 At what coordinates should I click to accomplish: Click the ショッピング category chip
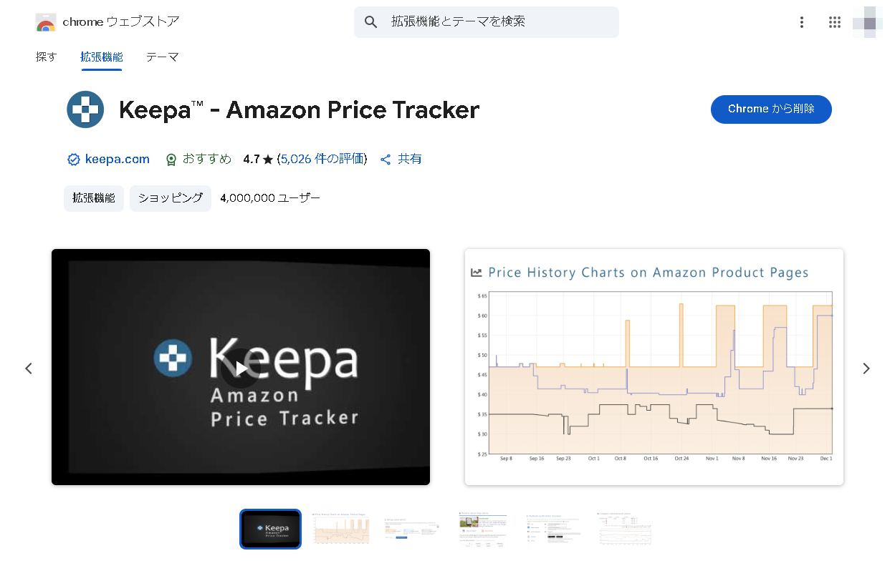click(x=170, y=198)
